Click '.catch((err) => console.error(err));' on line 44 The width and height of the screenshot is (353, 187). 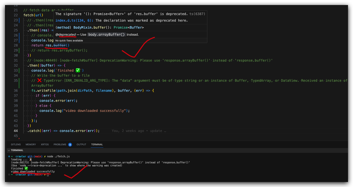point(63,131)
